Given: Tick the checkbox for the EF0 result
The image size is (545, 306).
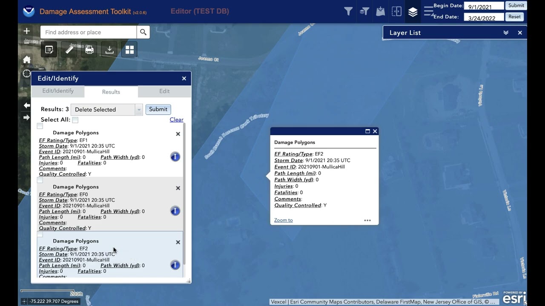Looking at the screenshot, I should [x=40, y=180].
